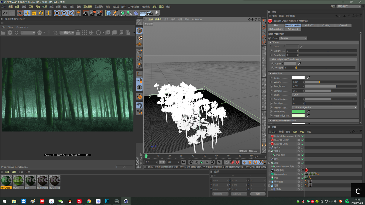Viewport: 365px width, 205px height.
Task: Open the BRDF dropdown set to GGX
Action: [324, 95]
